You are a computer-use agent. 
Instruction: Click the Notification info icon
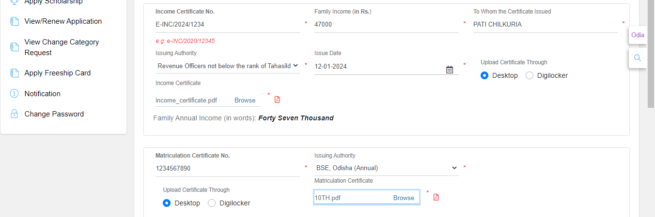click(15, 93)
